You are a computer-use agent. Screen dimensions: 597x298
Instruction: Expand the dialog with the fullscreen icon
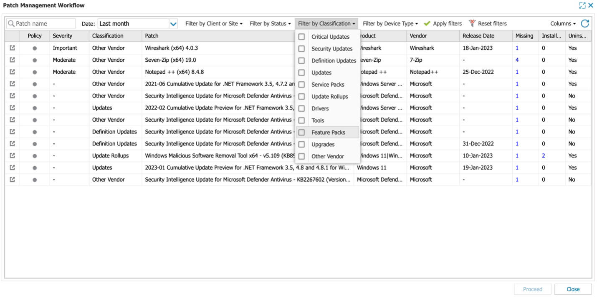(x=582, y=5)
